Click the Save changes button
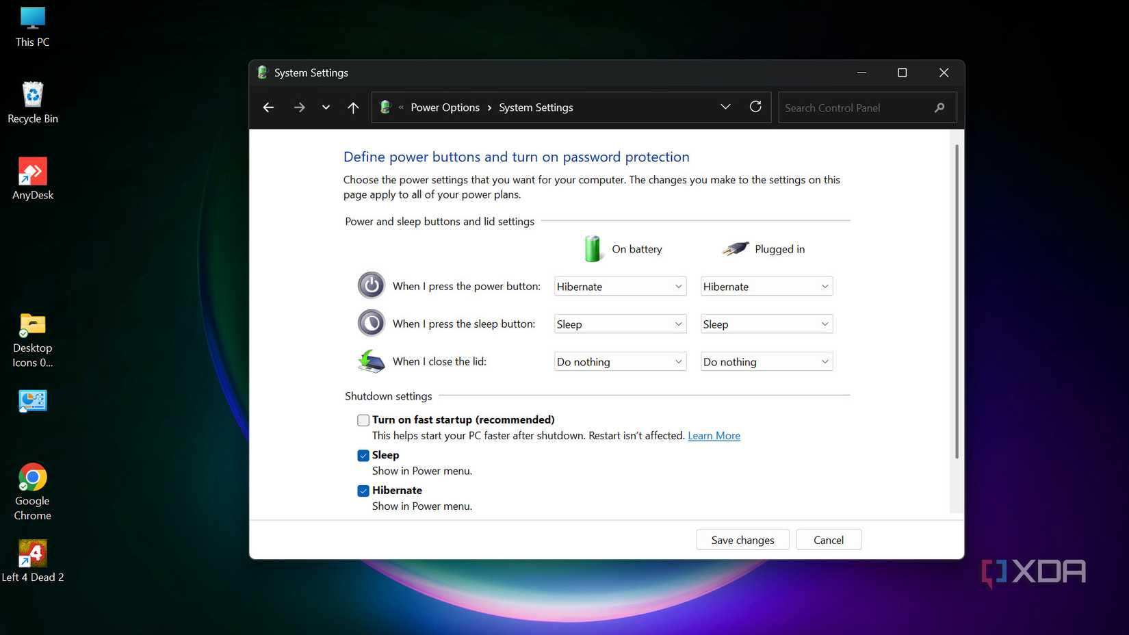1129x635 pixels. [742, 539]
